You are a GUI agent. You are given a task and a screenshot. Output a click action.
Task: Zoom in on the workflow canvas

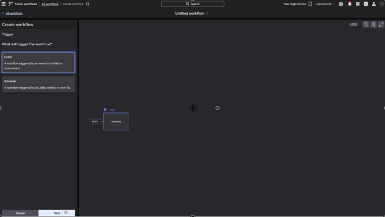pos(373,25)
